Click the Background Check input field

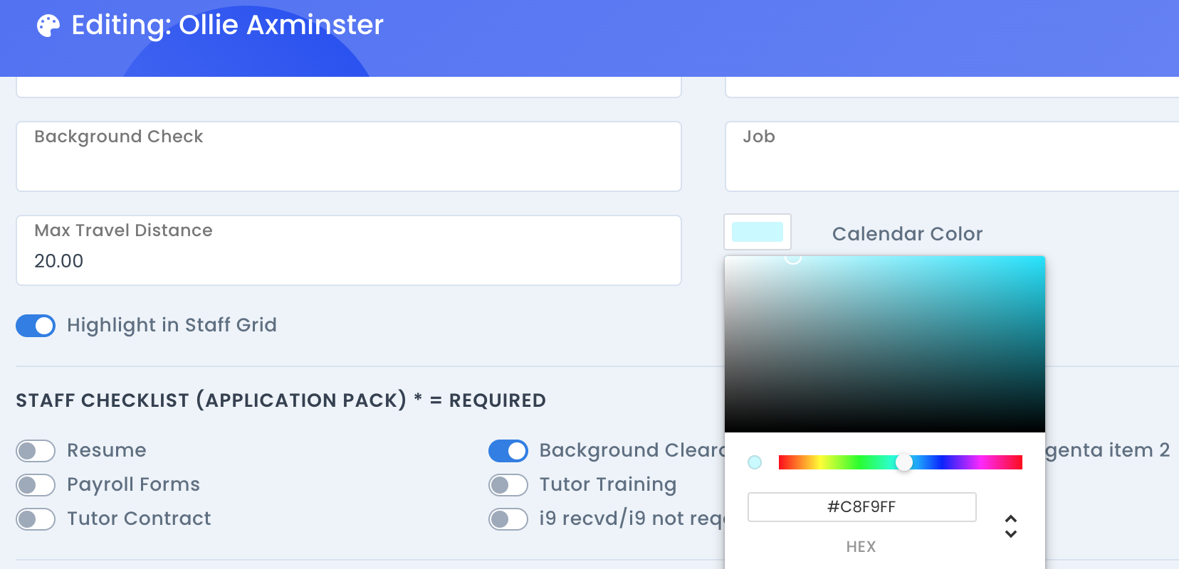click(x=349, y=156)
